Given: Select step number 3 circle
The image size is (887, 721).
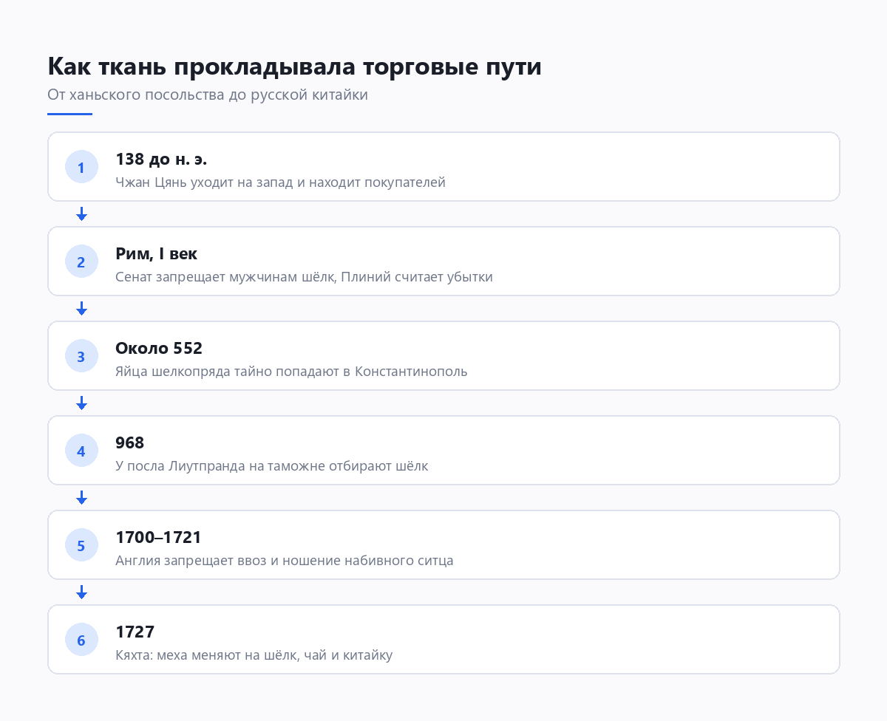Looking at the screenshot, I should click(x=81, y=356).
